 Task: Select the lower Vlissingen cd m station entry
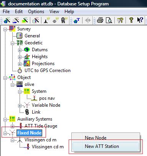pos(48,147)
